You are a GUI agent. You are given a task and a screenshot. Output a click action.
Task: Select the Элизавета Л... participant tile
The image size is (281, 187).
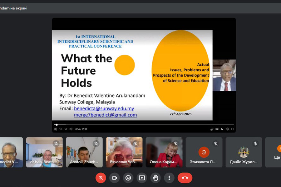pyautogui.click(x=204, y=152)
